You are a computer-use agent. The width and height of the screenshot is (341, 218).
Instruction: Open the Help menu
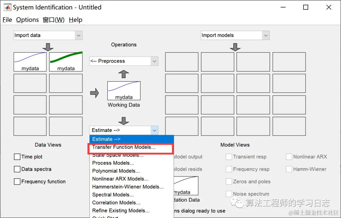click(x=75, y=20)
